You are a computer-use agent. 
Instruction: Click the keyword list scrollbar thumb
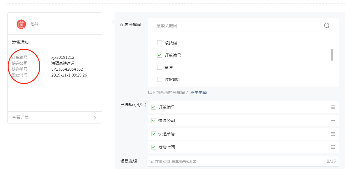tap(332, 55)
